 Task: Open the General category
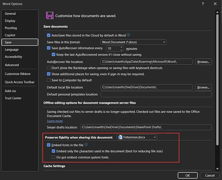coord(20,14)
